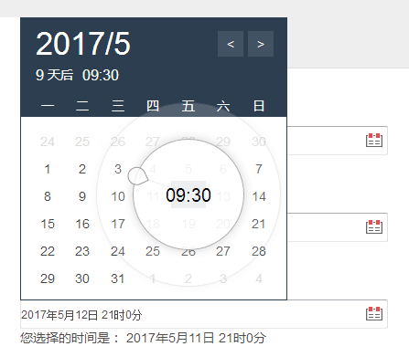Click the 2017年5月12日 21时0分 input field

pyautogui.click(x=204, y=314)
